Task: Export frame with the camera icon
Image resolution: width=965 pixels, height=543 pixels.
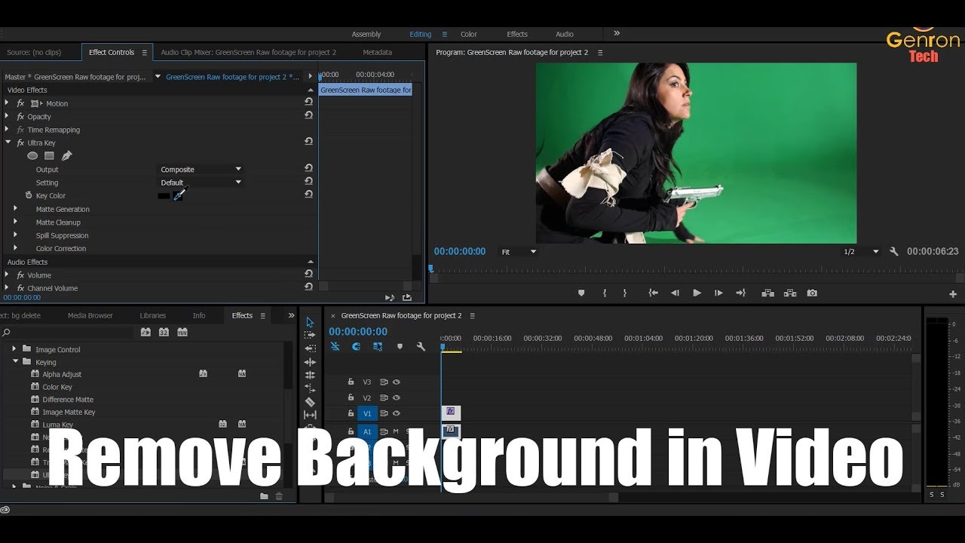Action: (812, 293)
